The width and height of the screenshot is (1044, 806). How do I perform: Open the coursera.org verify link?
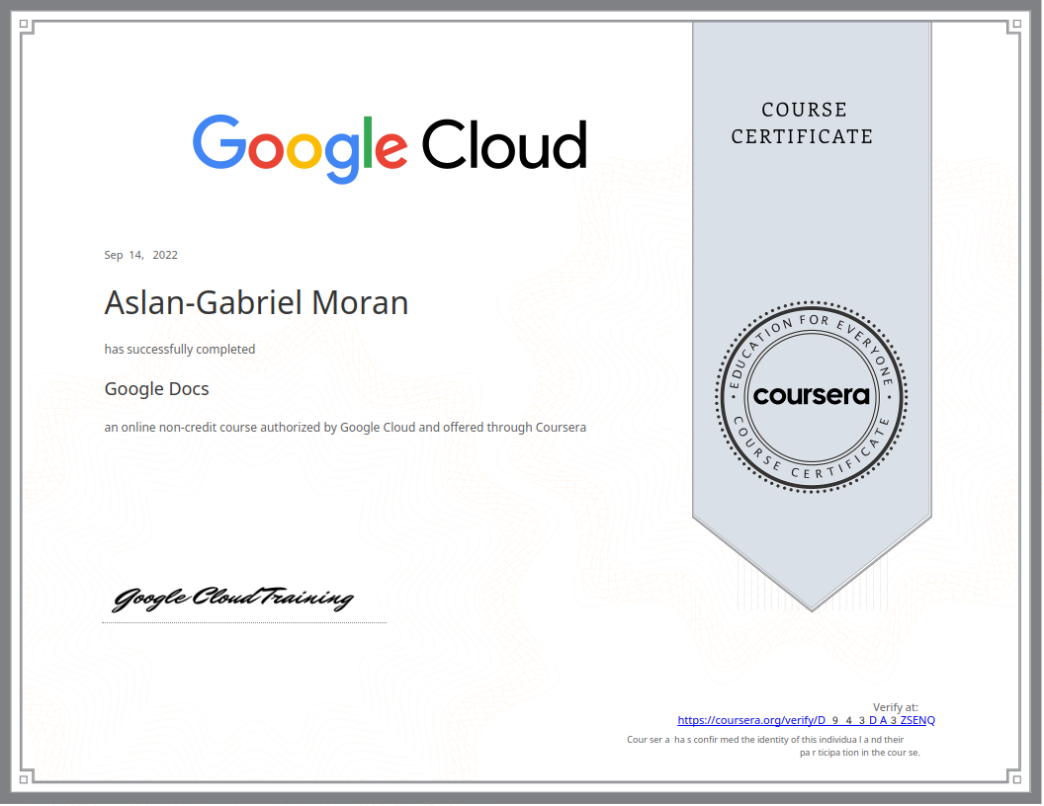[806, 720]
